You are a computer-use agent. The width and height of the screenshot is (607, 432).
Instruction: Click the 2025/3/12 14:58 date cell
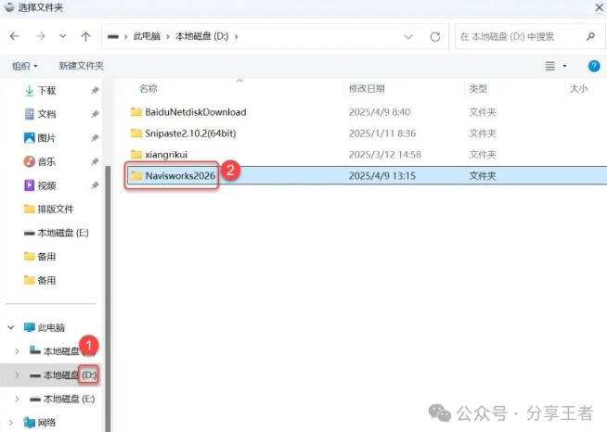385,155
